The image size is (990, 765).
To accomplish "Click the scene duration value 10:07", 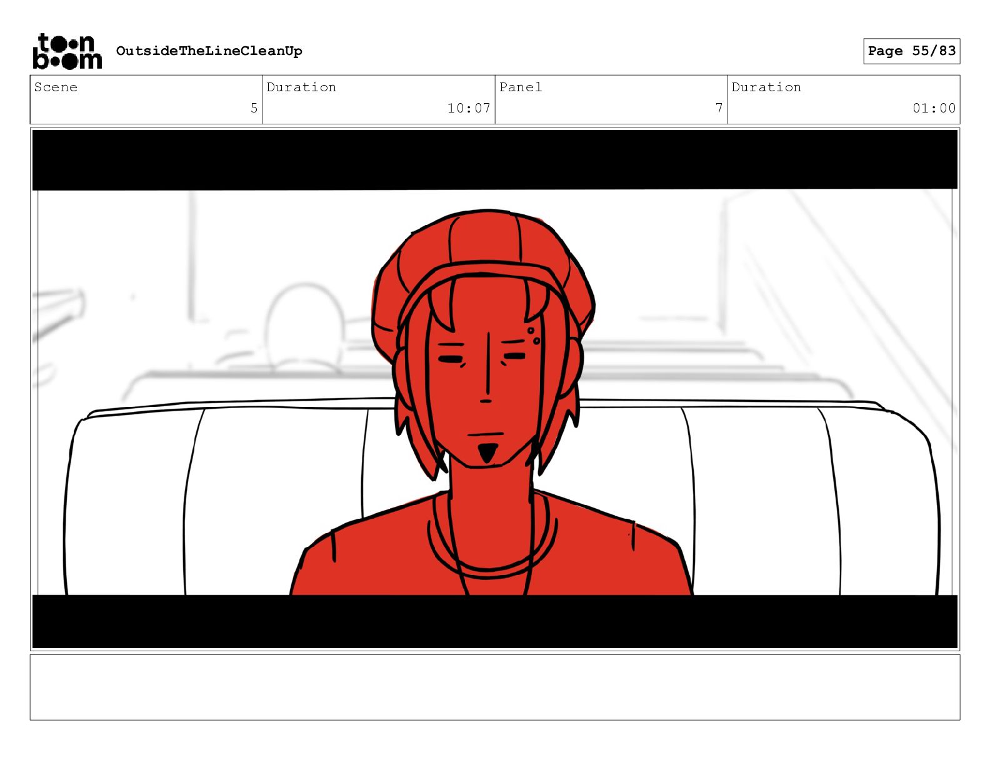I will (x=469, y=108).
